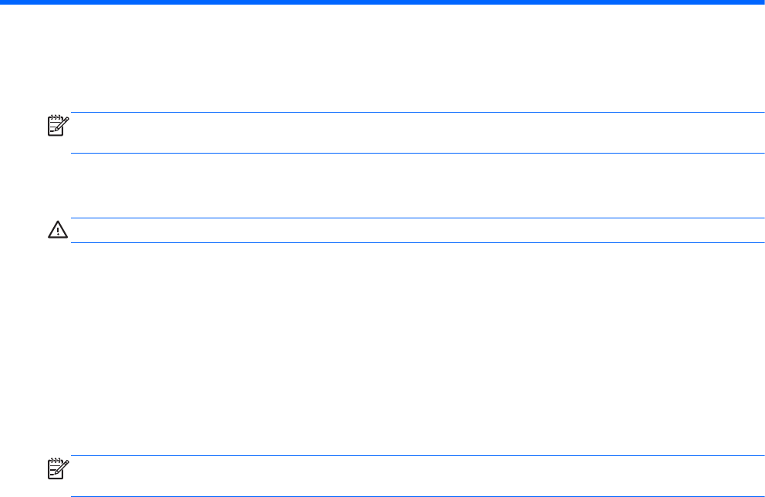Click the notepad lines on the lower note icon
This screenshot has width=765, height=497.
tap(52, 472)
